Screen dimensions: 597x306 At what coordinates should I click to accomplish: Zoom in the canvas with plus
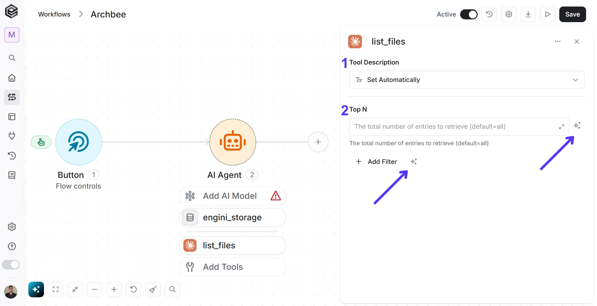[x=114, y=289]
